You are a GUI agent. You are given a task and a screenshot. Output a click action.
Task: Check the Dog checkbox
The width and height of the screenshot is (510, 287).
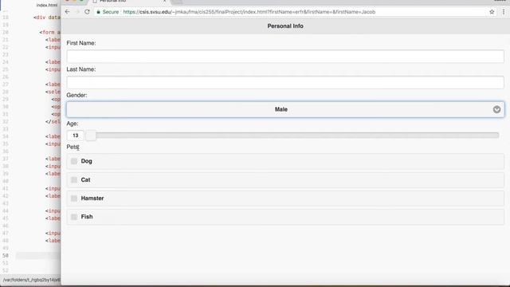point(74,161)
